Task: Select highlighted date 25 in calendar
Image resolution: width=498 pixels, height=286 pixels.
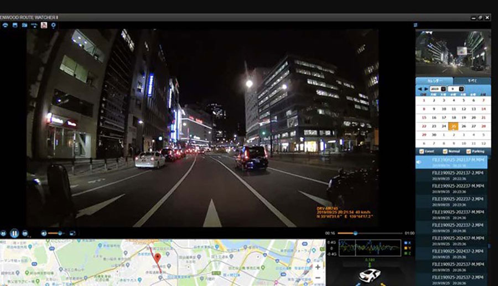Action: point(453,126)
